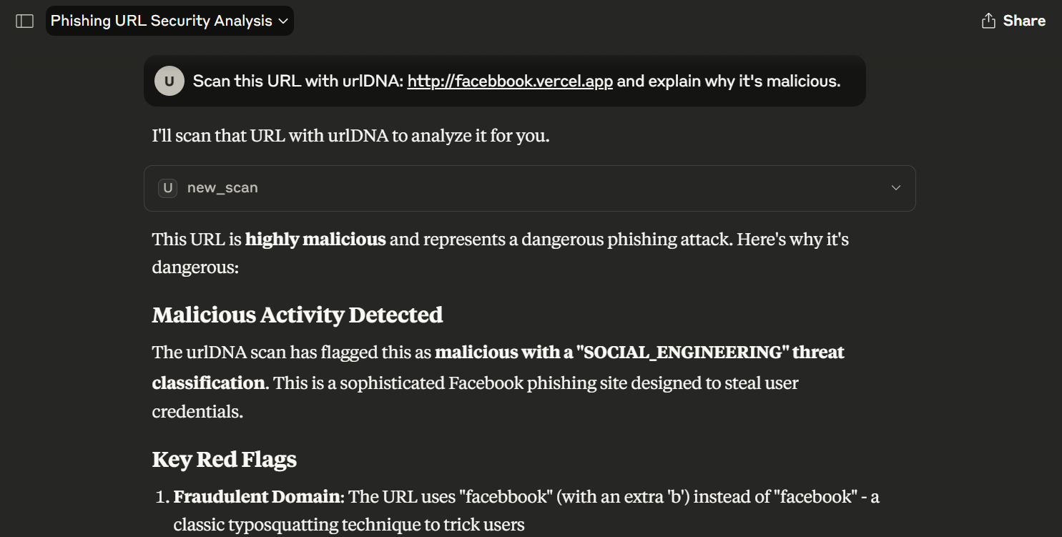Click the chevron beside the chat title
This screenshot has height=537, width=1062.
pyautogui.click(x=283, y=21)
